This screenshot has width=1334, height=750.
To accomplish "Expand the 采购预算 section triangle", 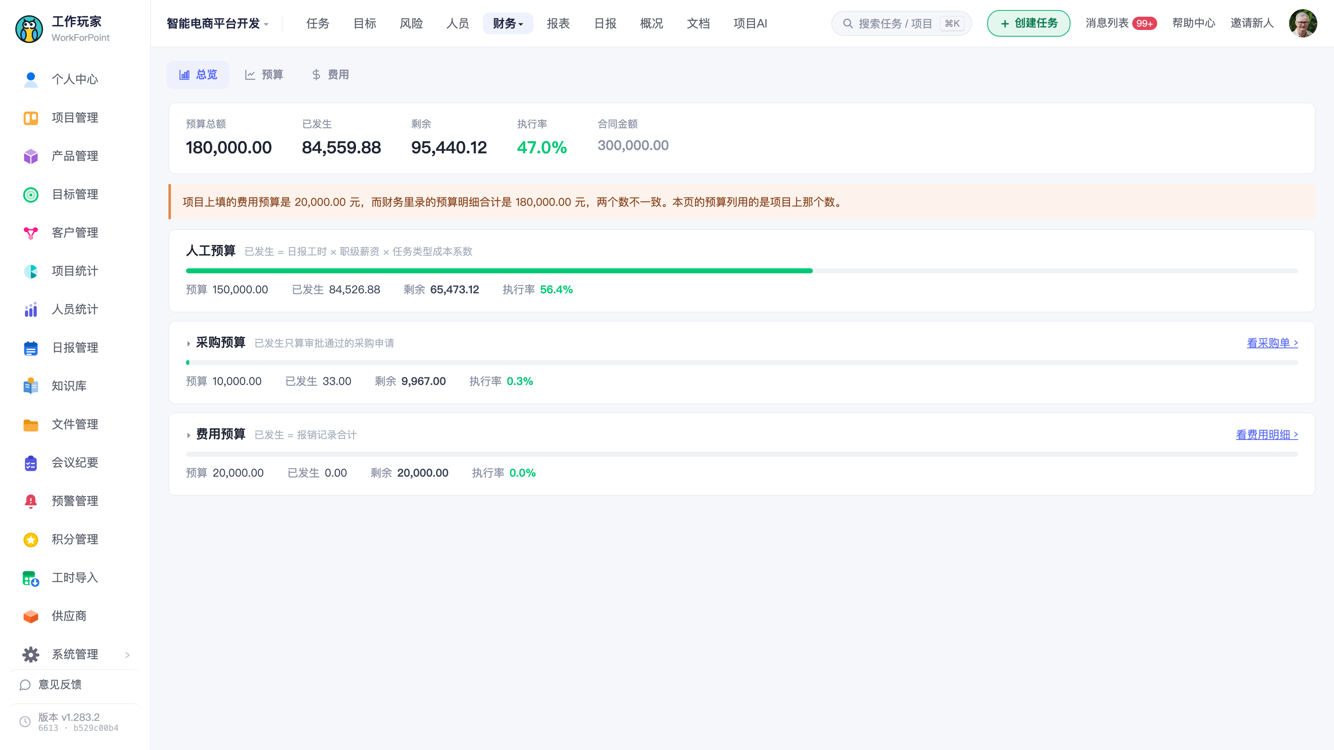I will click(x=188, y=343).
